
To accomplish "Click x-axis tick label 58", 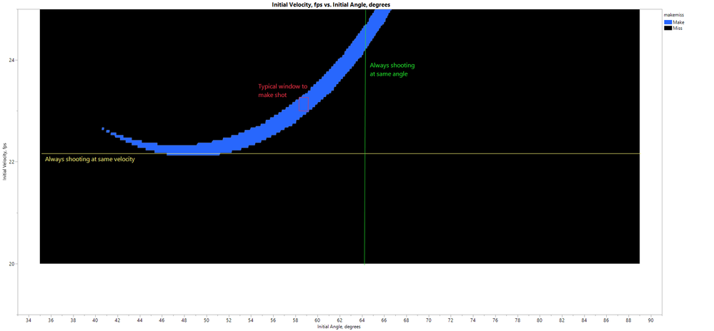I will (295, 320).
